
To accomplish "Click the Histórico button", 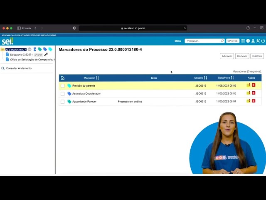I will (x=257, y=56).
